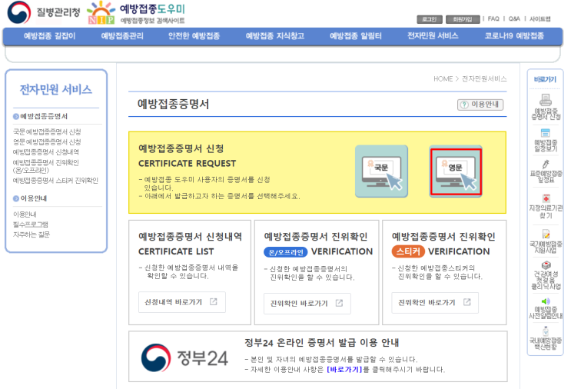Open the Q&A link
This screenshot has width=571, height=389.
coord(514,18)
